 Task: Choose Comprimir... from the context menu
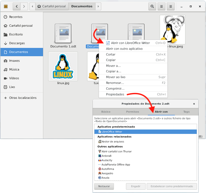[115, 88]
